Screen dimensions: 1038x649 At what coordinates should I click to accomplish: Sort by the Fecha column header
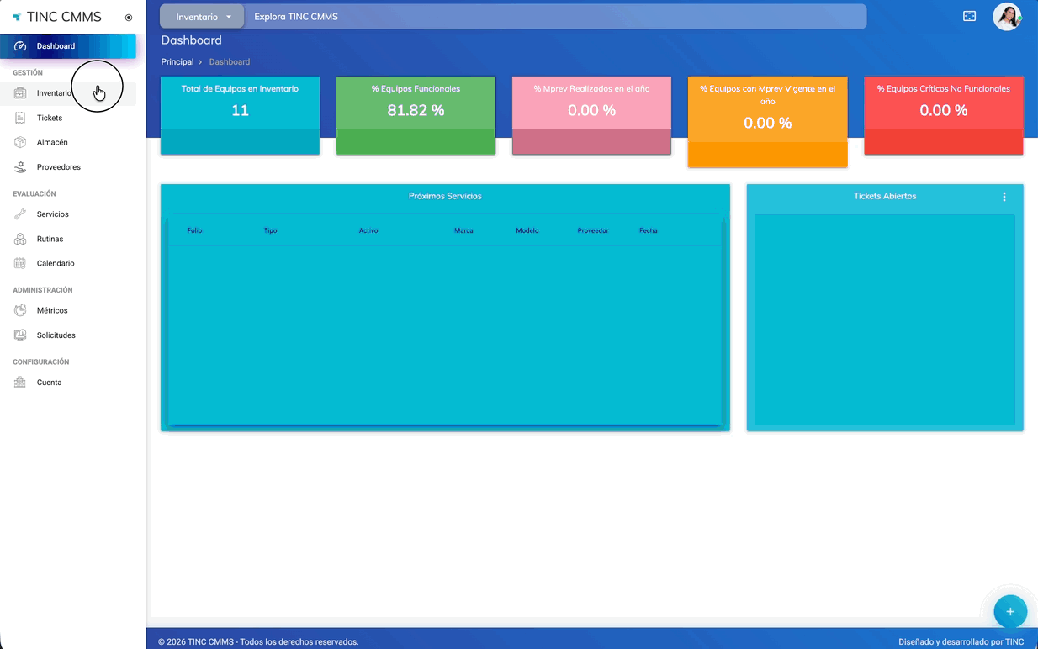[648, 230]
